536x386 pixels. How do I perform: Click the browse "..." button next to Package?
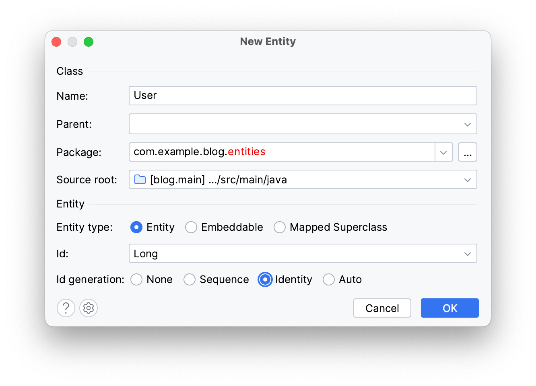(x=468, y=152)
